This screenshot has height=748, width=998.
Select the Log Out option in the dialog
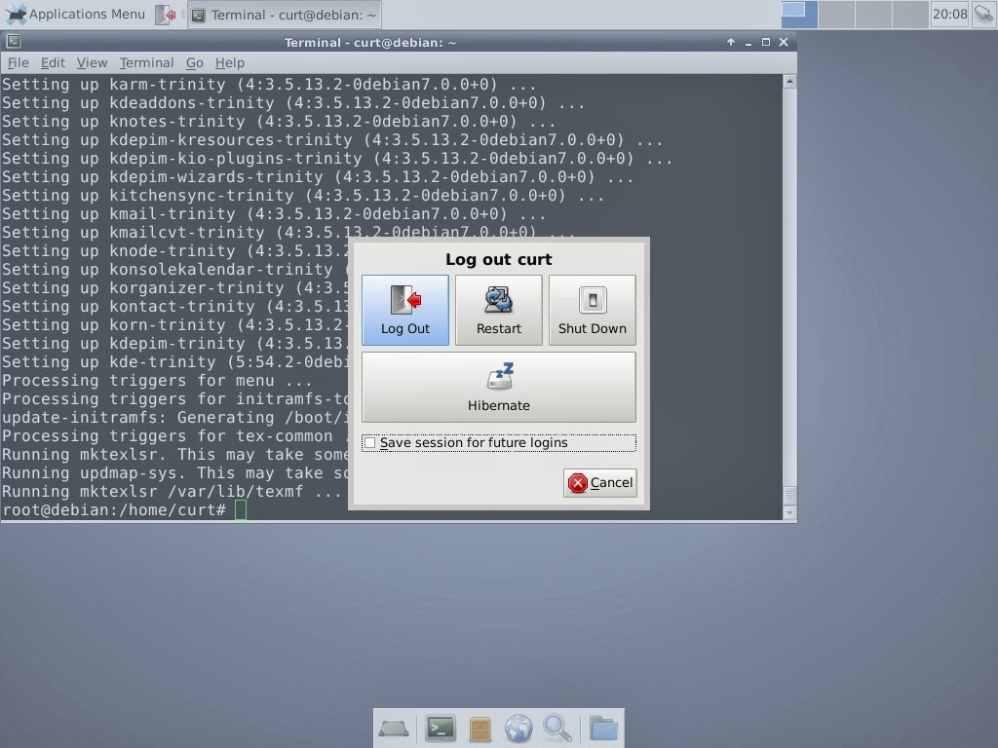pos(404,310)
